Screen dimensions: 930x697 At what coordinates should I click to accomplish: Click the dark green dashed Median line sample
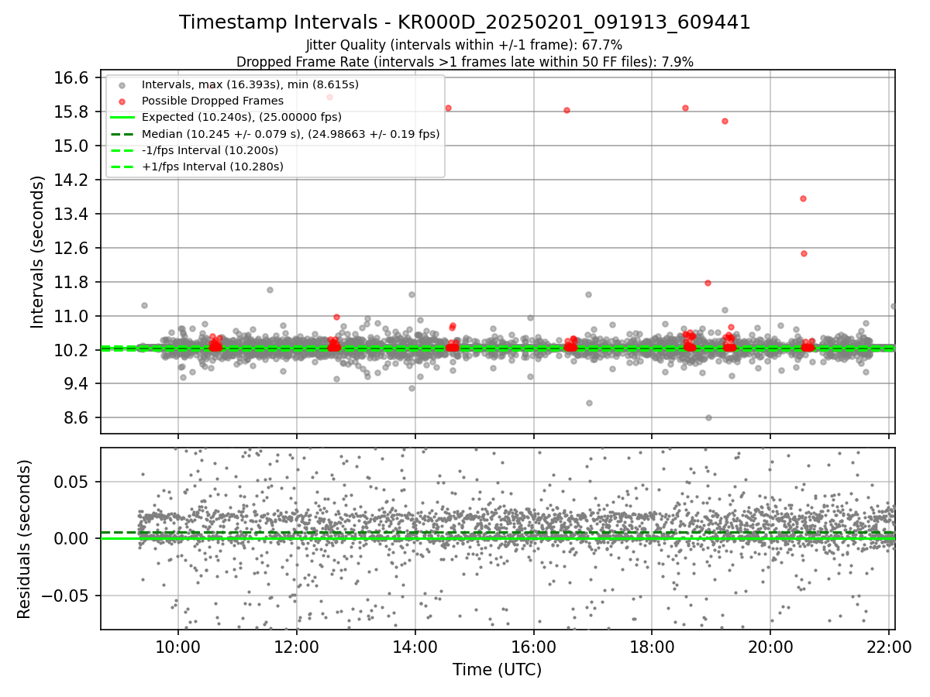(122, 134)
